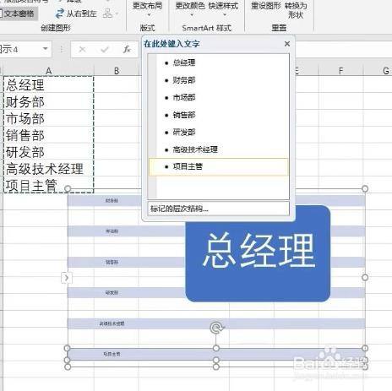The width and height of the screenshot is (392, 391).
Task: Click the fx insert function icon
Action: coord(127,50)
